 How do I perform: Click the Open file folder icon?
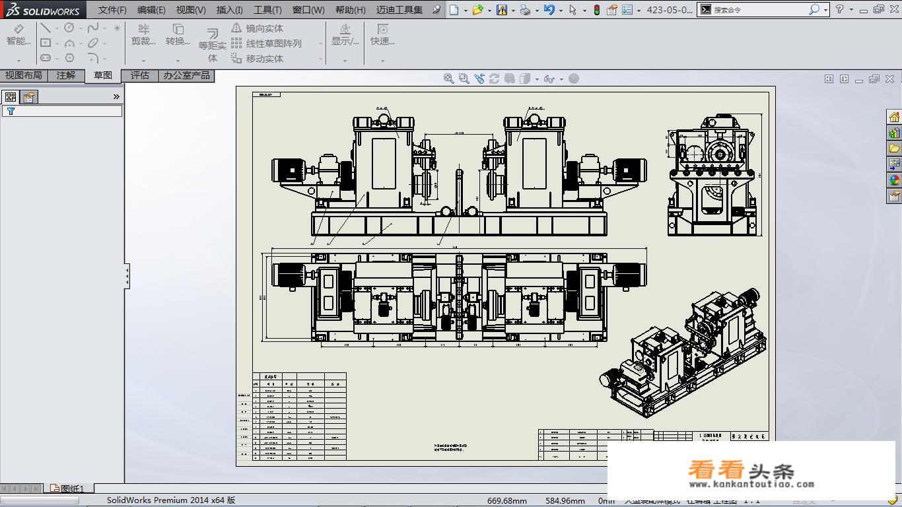(477, 10)
